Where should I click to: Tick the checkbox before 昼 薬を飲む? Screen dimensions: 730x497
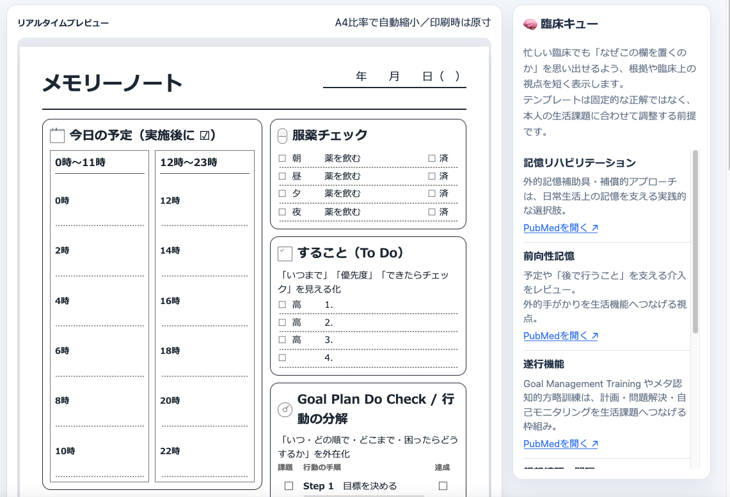(x=282, y=176)
